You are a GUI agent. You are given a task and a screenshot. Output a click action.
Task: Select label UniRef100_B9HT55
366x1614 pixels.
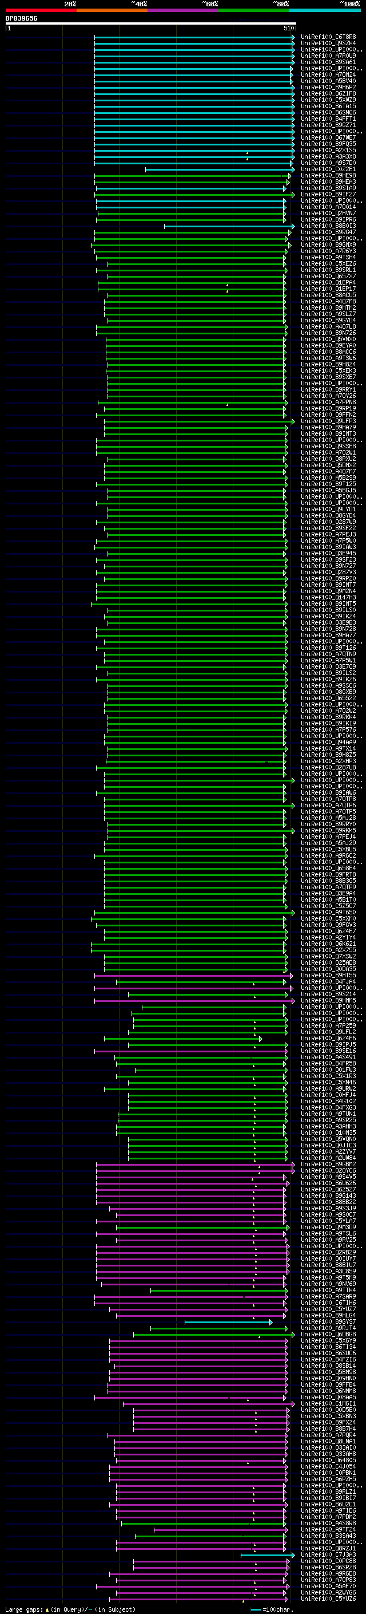point(328,976)
